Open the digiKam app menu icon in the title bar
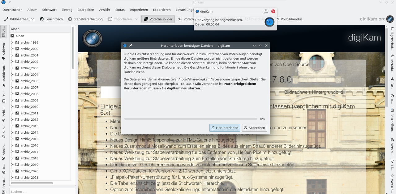This screenshot has width=396, height=194. pos(3,2)
